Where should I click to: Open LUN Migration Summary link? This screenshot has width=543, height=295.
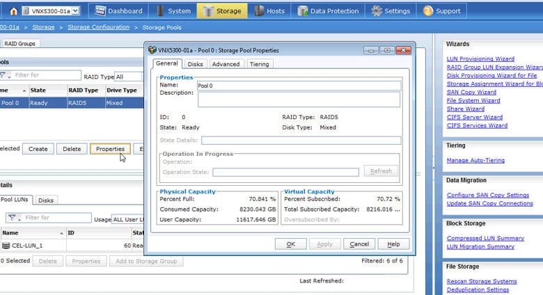pyautogui.click(x=480, y=246)
